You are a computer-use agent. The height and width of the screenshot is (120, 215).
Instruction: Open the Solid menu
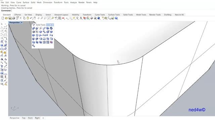coord(33,2)
